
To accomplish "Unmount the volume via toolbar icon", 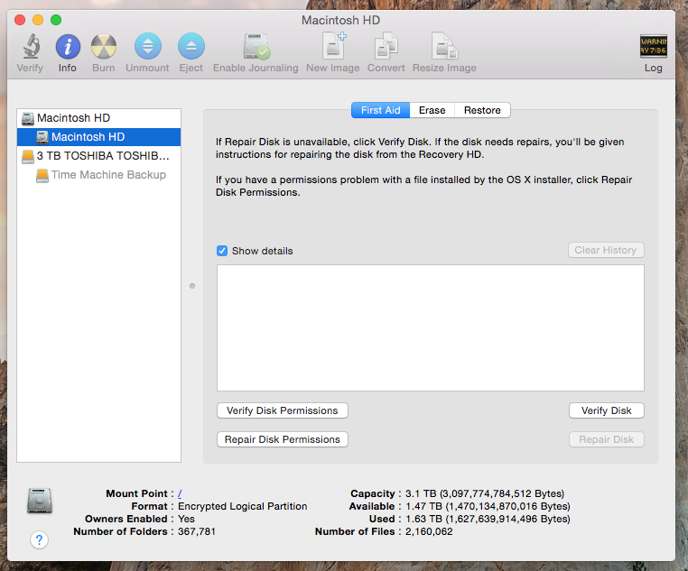I will tap(148, 46).
